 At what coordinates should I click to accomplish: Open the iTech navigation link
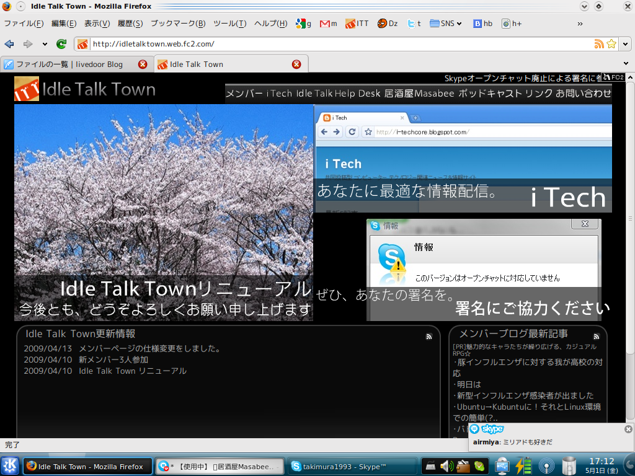279,94
